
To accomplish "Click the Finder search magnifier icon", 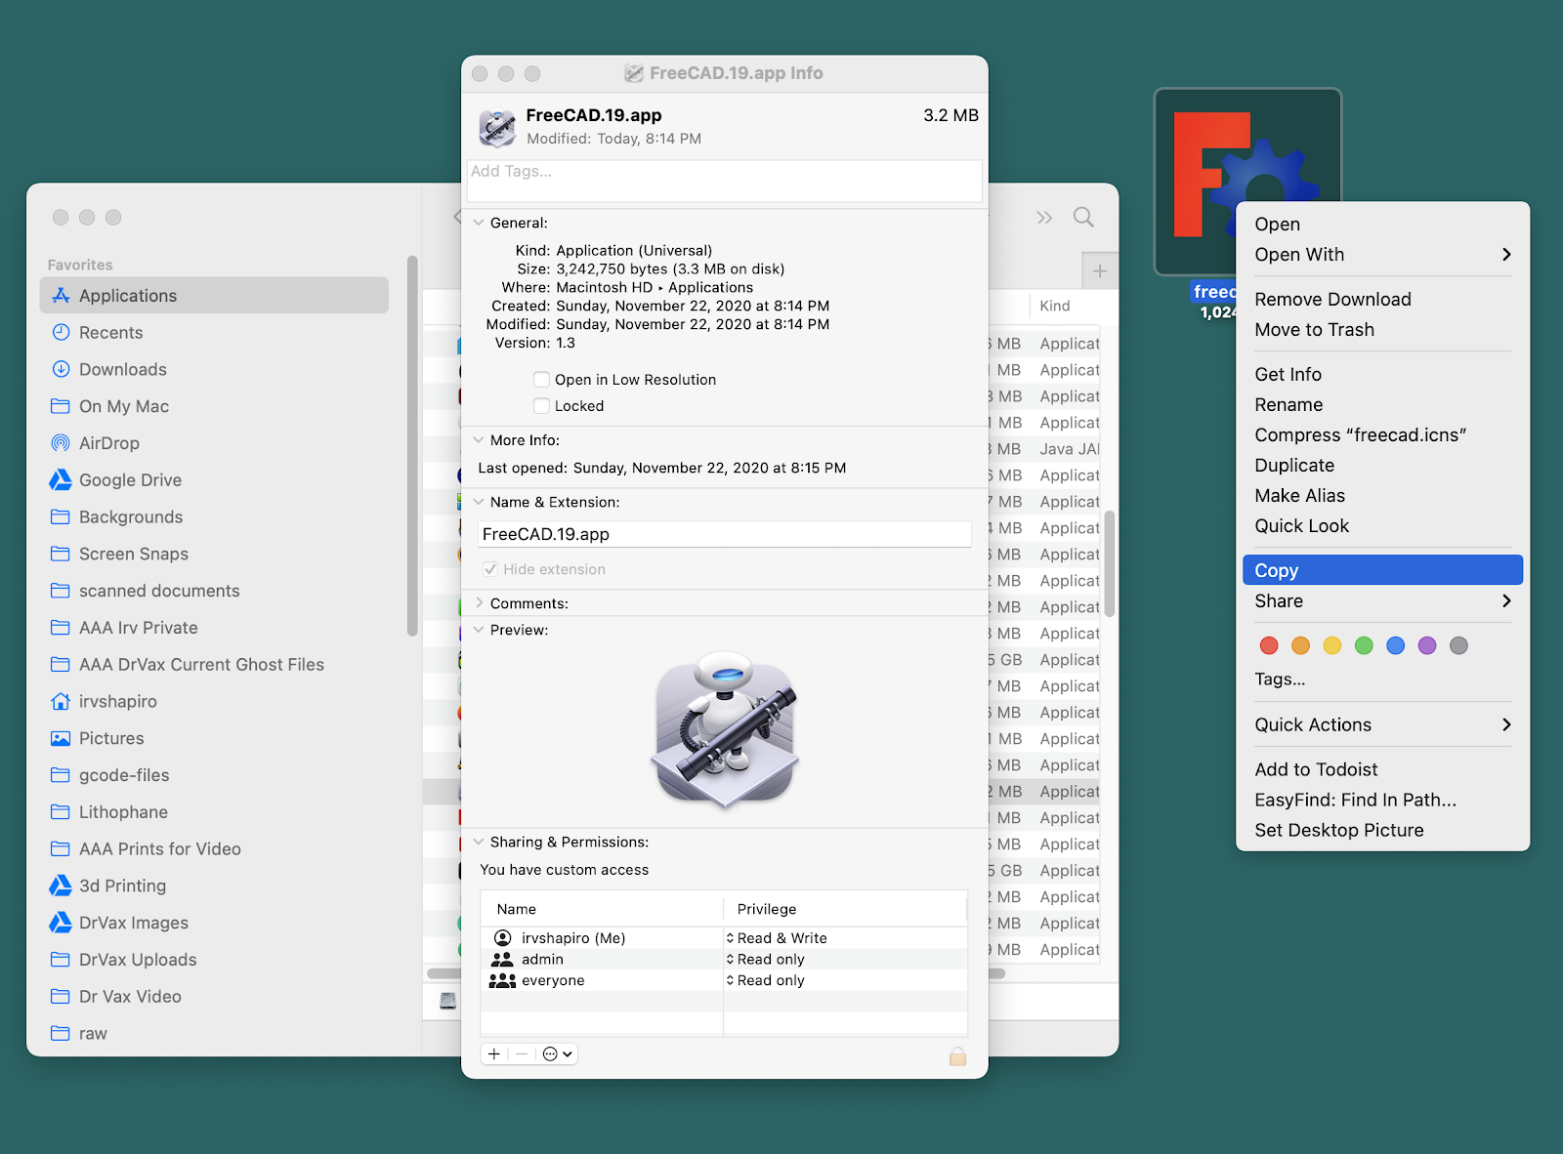I will pyautogui.click(x=1083, y=217).
